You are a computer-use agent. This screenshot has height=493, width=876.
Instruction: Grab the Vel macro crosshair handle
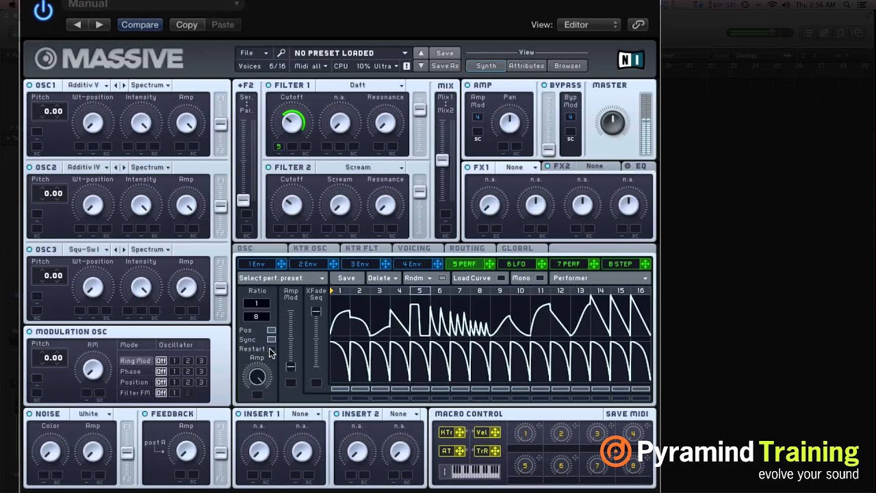(494, 432)
